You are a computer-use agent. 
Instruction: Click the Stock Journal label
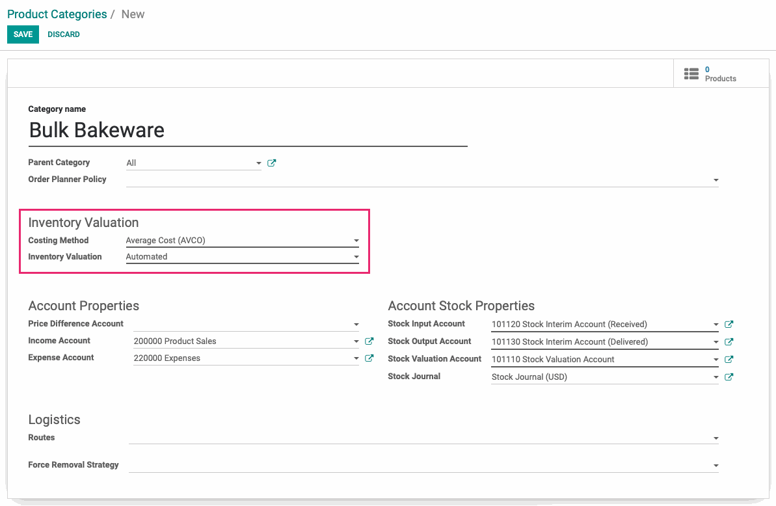click(414, 377)
